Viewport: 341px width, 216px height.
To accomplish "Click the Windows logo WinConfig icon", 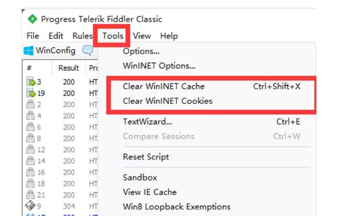I will point(28,51).
